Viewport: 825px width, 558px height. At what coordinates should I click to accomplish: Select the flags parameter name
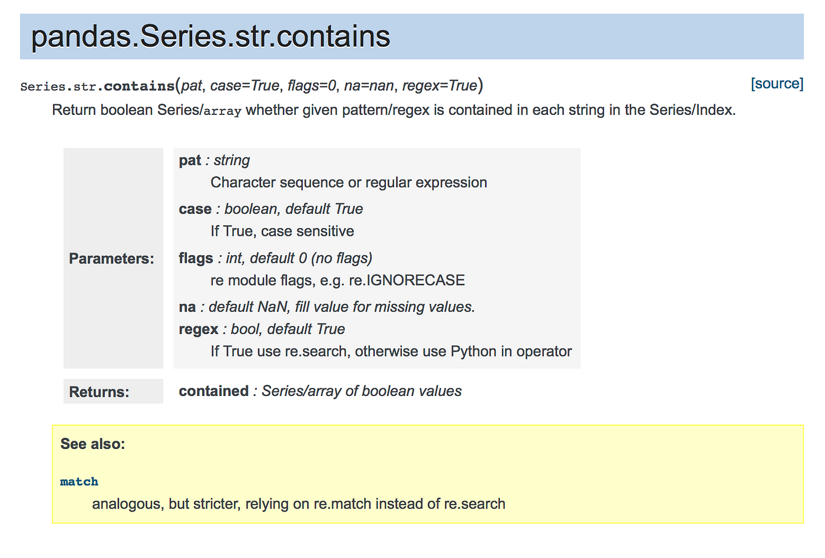[x=196, y=258]
